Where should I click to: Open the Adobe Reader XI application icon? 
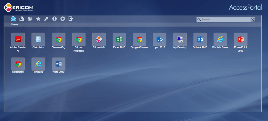point(18,39)
